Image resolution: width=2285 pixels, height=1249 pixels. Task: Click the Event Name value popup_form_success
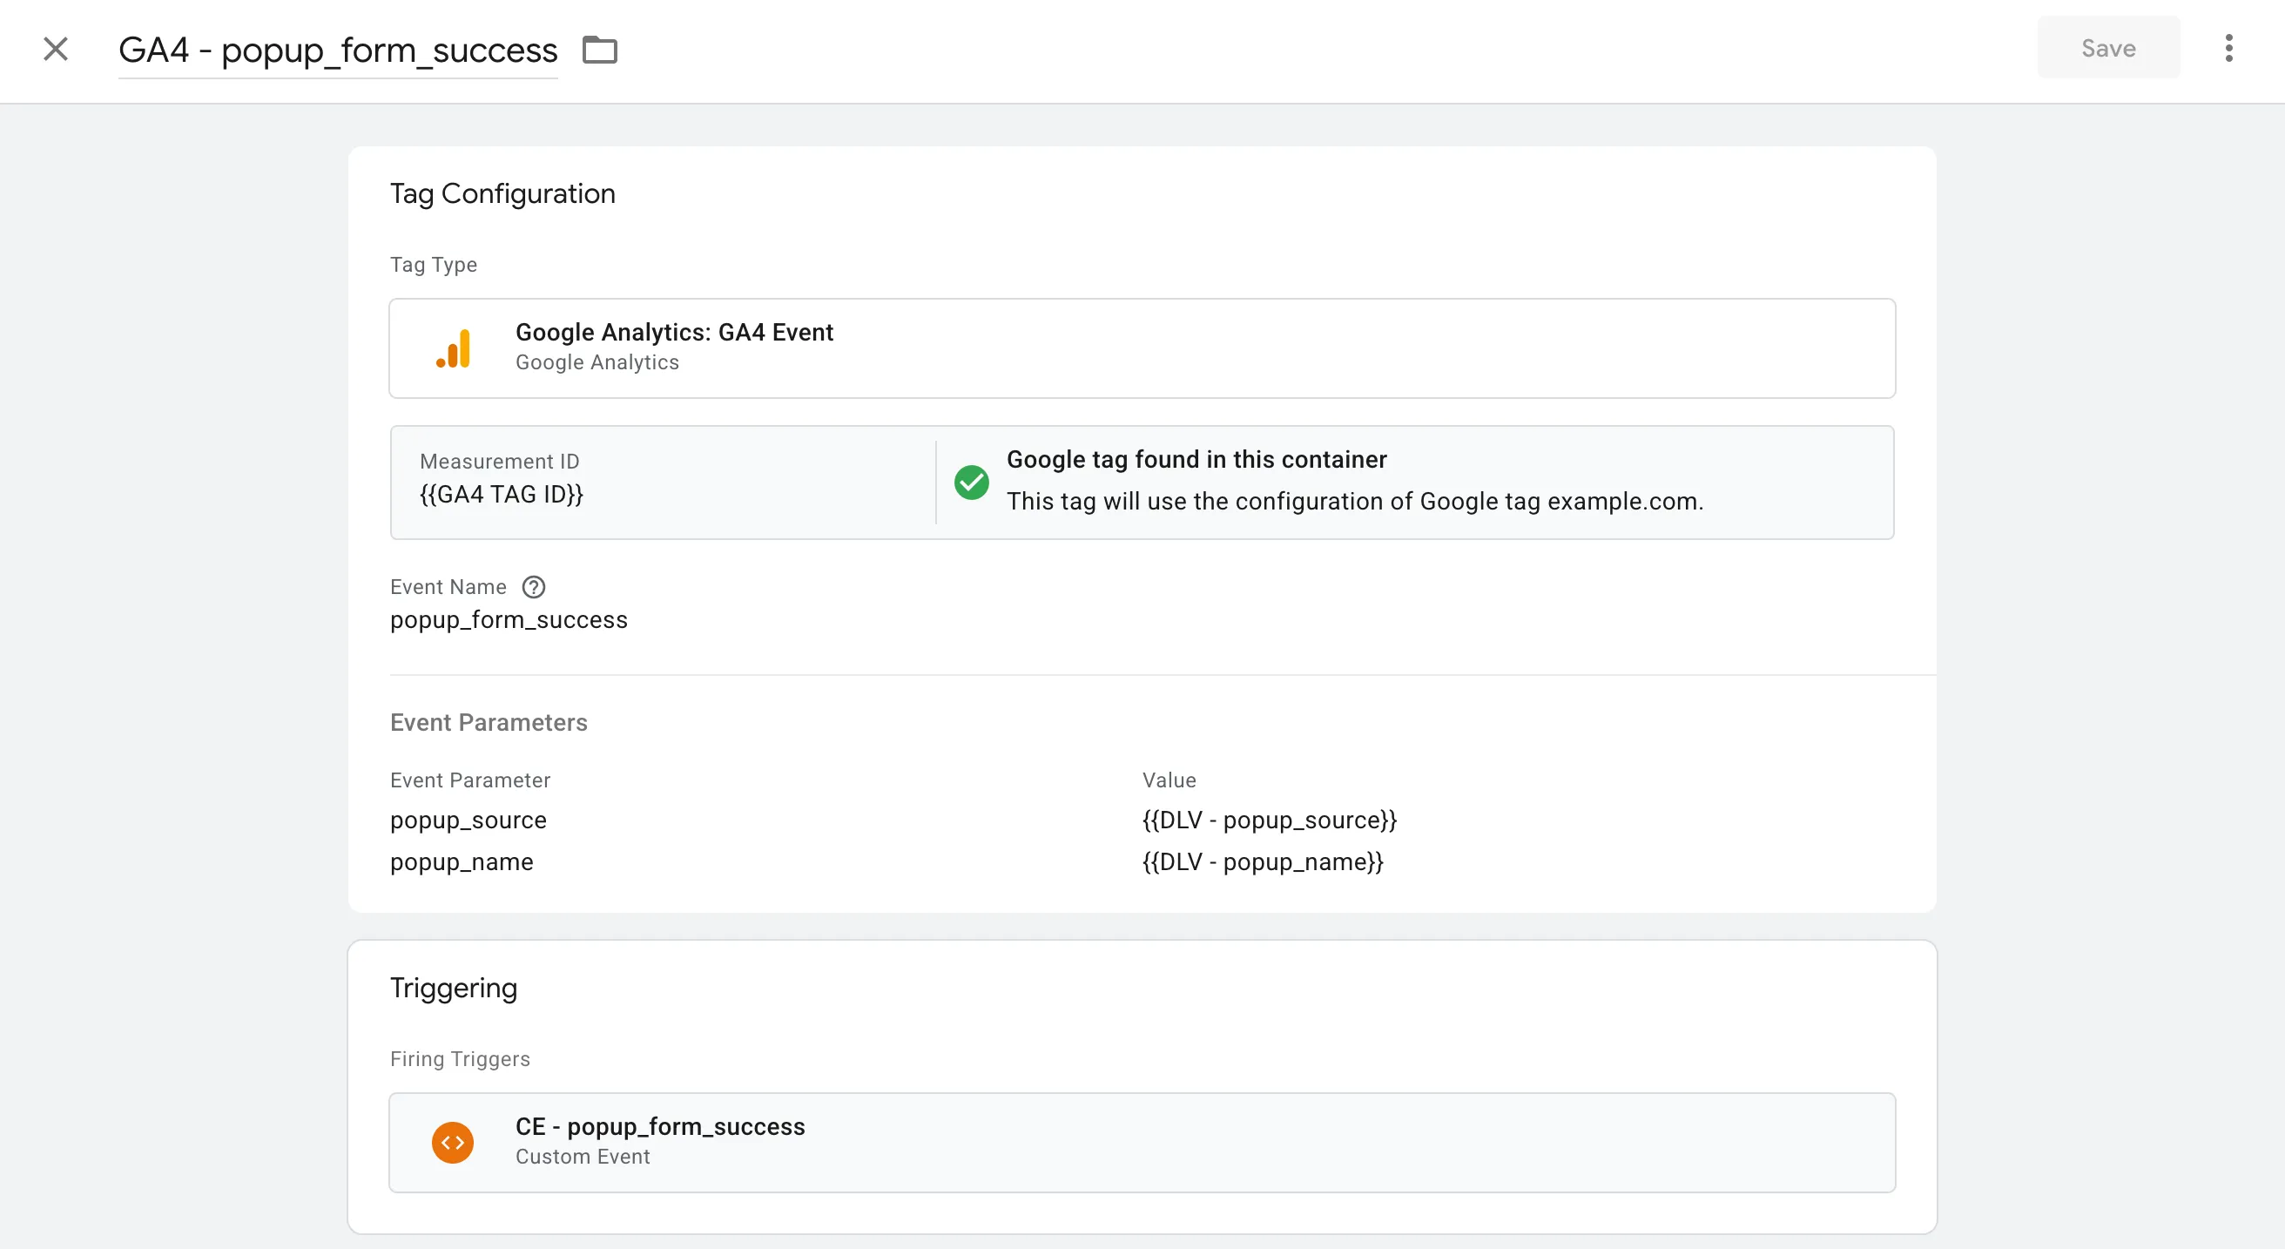pos(509,619)
